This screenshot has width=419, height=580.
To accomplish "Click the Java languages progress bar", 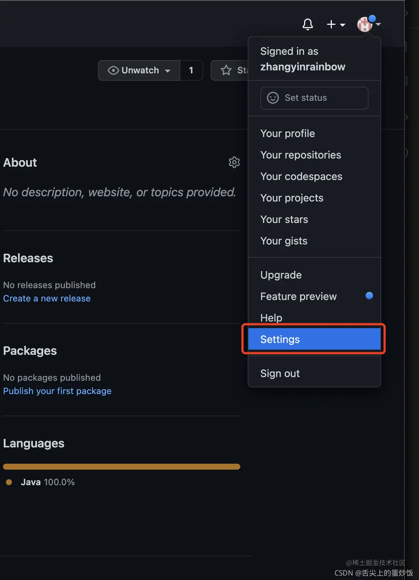I will (121, 467).
